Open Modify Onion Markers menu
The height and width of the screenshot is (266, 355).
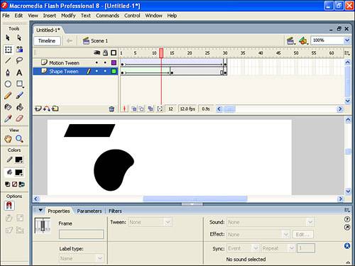point(160,109)
